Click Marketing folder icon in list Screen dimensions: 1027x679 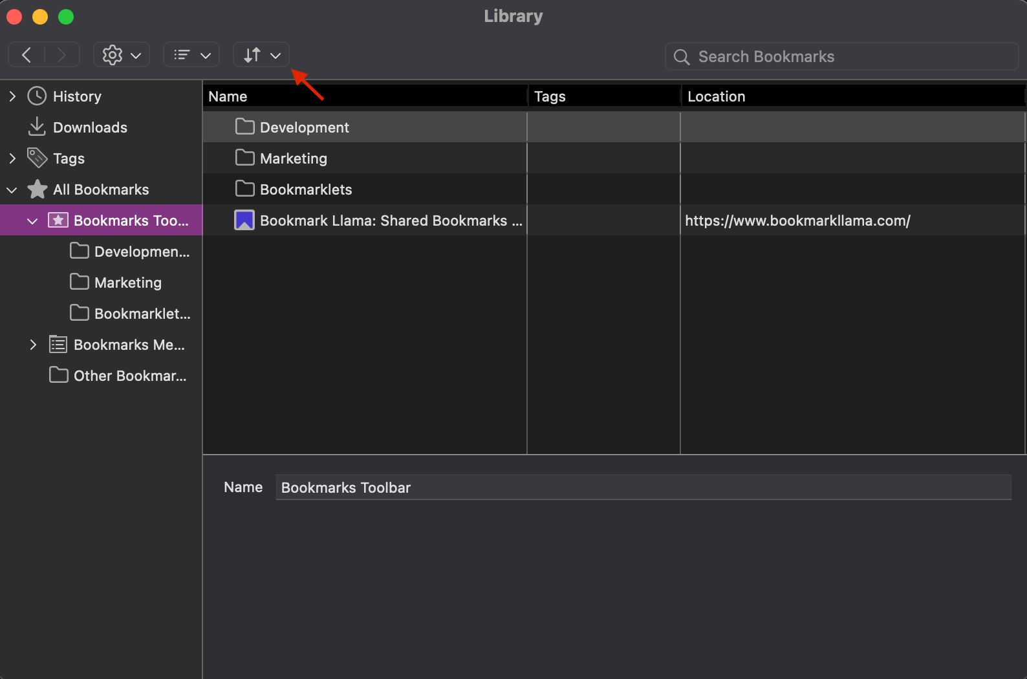coord(244,157)
